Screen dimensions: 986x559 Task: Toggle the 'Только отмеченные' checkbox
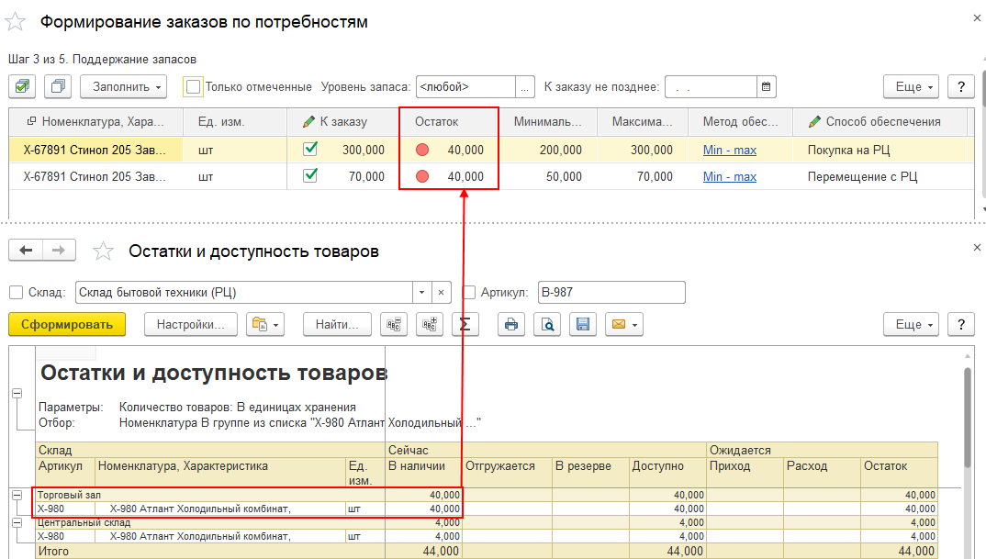click(x=193, y=87)
